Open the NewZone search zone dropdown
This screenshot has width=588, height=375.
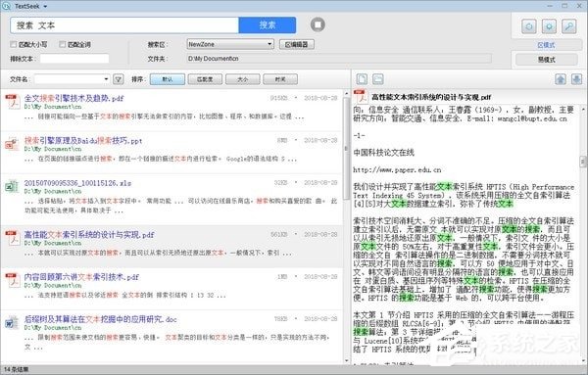pos(230,44)
